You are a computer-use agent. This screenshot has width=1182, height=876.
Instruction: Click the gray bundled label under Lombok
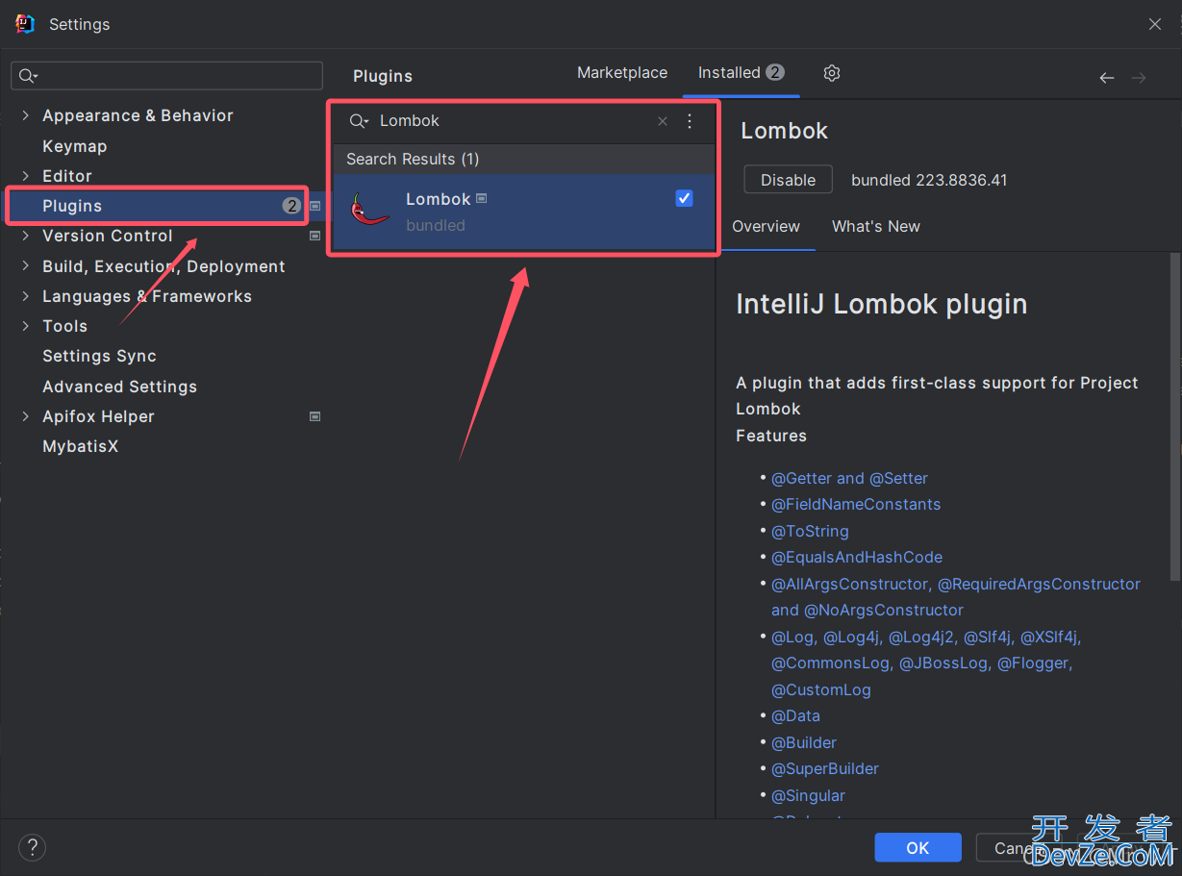(x=436, y=225)
